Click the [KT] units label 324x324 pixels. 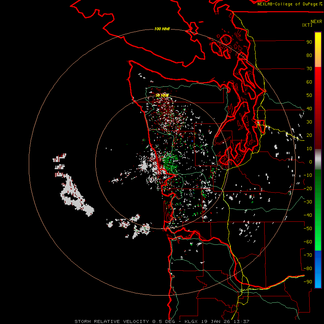(307, 25)
